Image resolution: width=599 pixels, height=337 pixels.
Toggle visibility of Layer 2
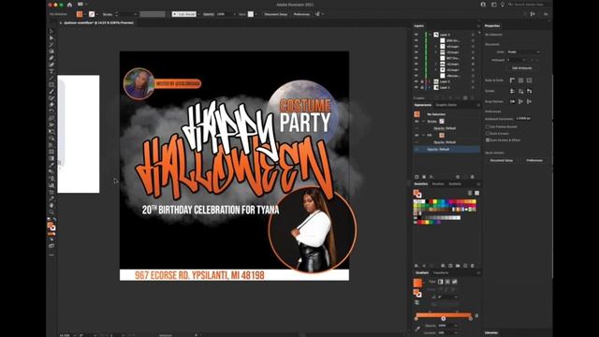(416, 81)
